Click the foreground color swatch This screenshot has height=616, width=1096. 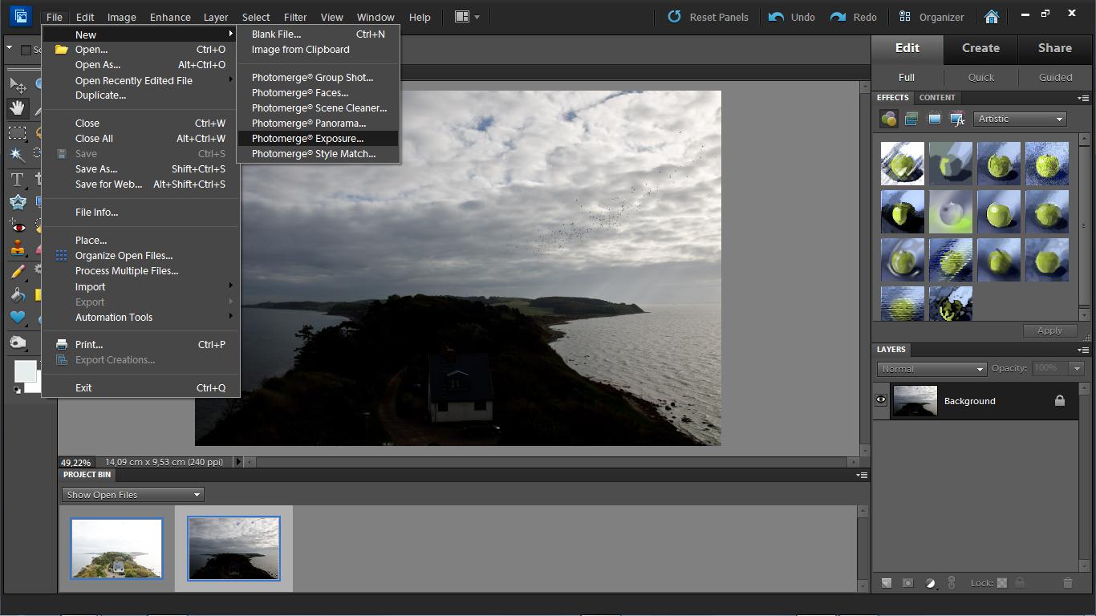(x=25, y=371)
